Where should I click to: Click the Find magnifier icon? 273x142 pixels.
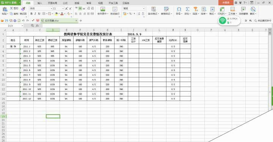click(x=253, y=9)
